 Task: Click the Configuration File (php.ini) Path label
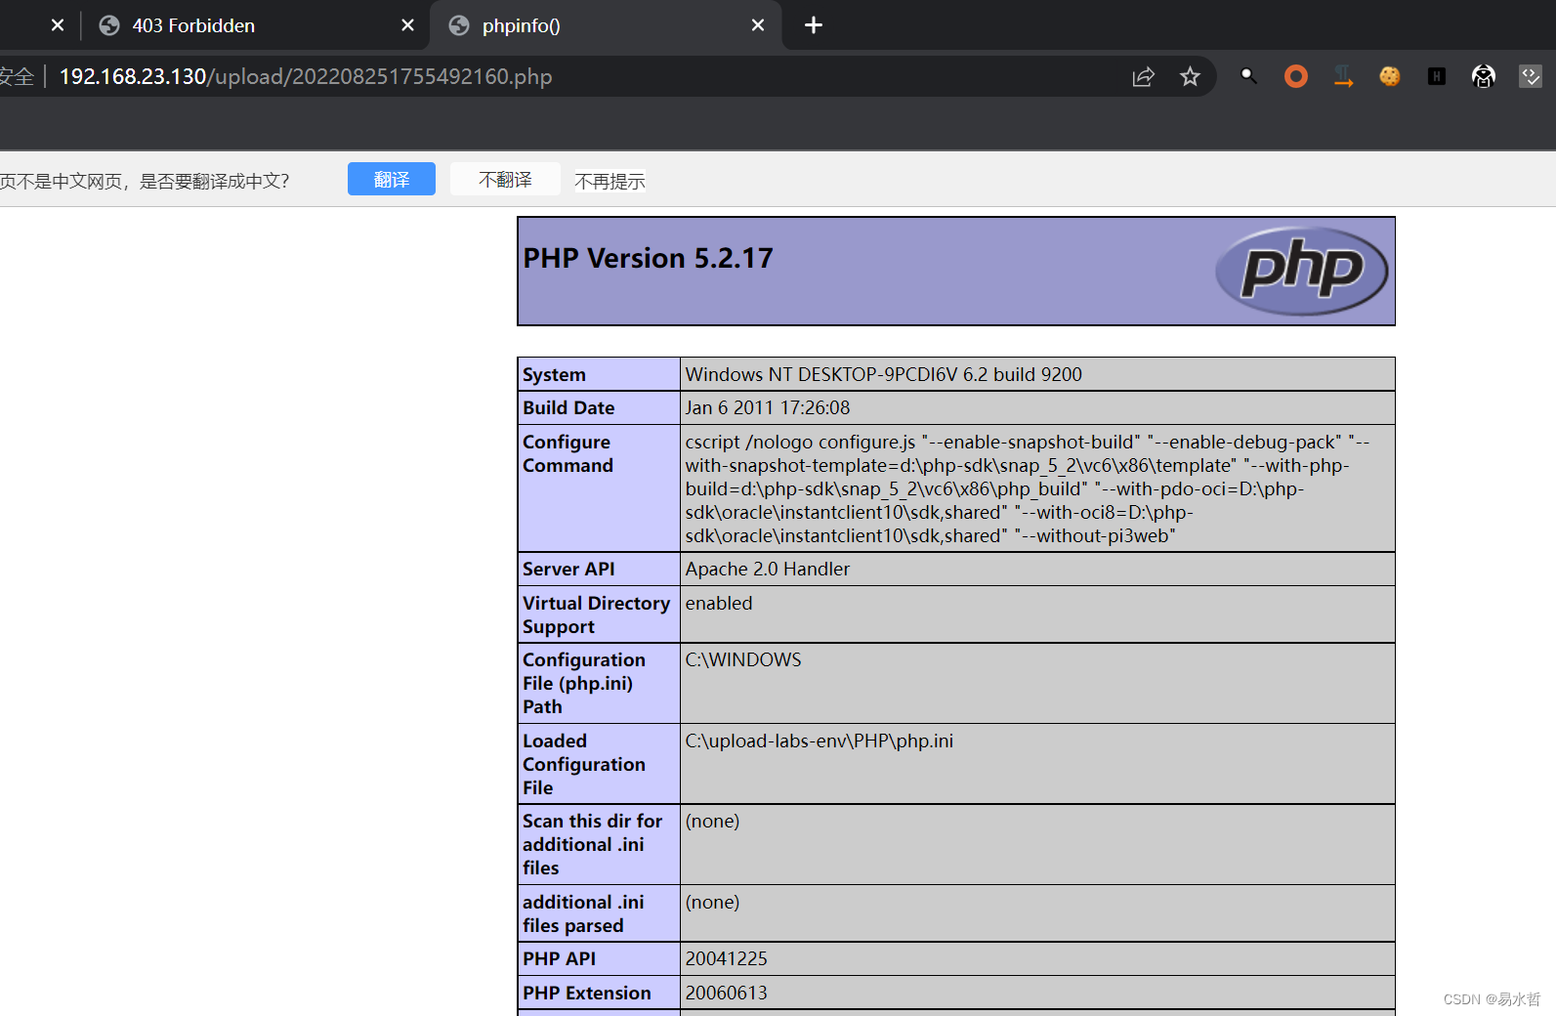click(584, 683)
